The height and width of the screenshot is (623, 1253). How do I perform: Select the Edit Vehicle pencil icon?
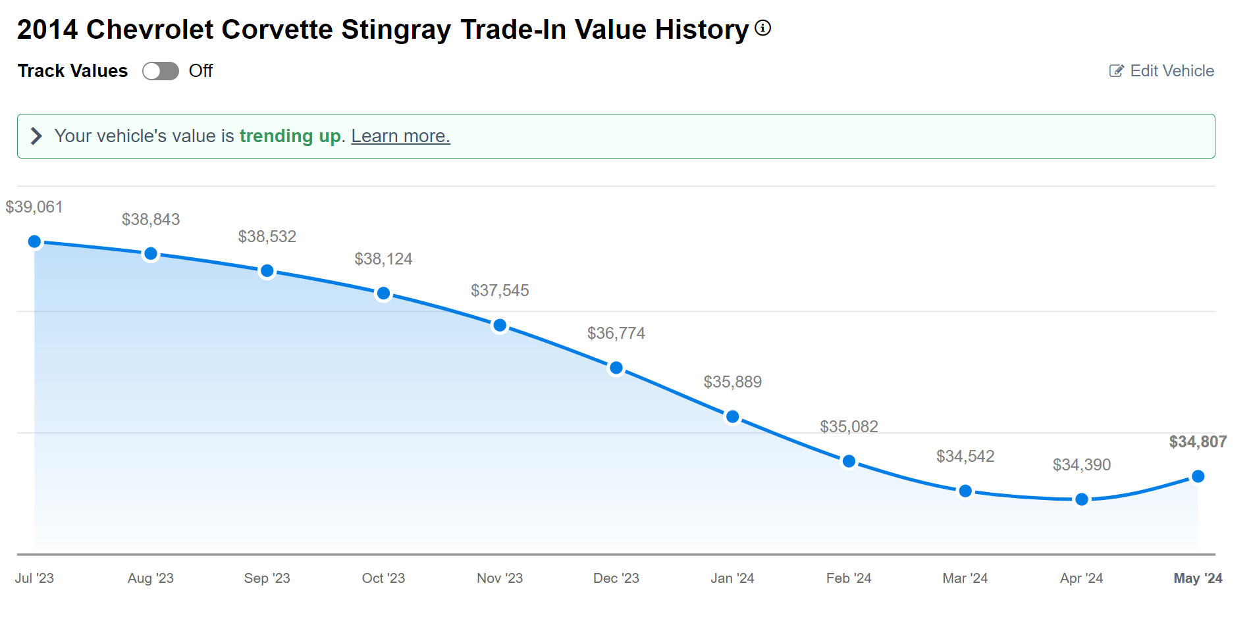point(1115,70)
